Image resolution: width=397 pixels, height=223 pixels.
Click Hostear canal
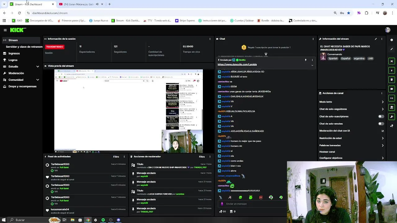(327, 152)
